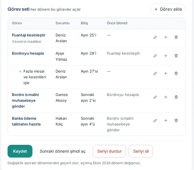Add subtask under Banka ödeme talimatını hazırla
This screenshot has height=170, width=194.
166,121
